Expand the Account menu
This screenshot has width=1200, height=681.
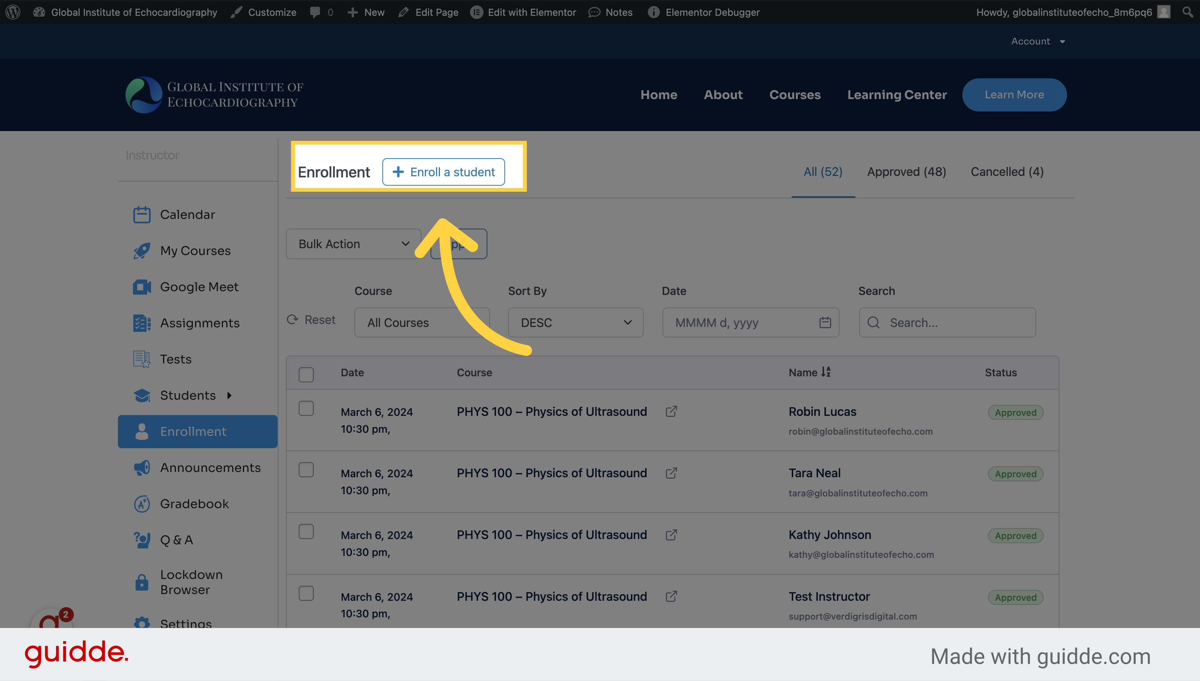point(1038,41)
